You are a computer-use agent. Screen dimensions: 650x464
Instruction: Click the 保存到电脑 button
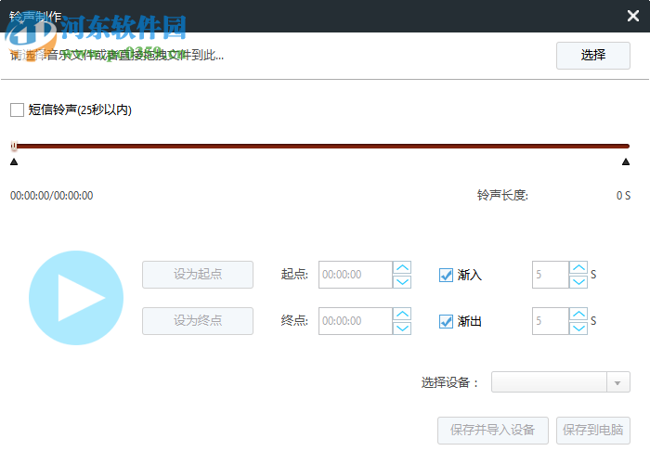pyautogui.click(x=592, y=430)
